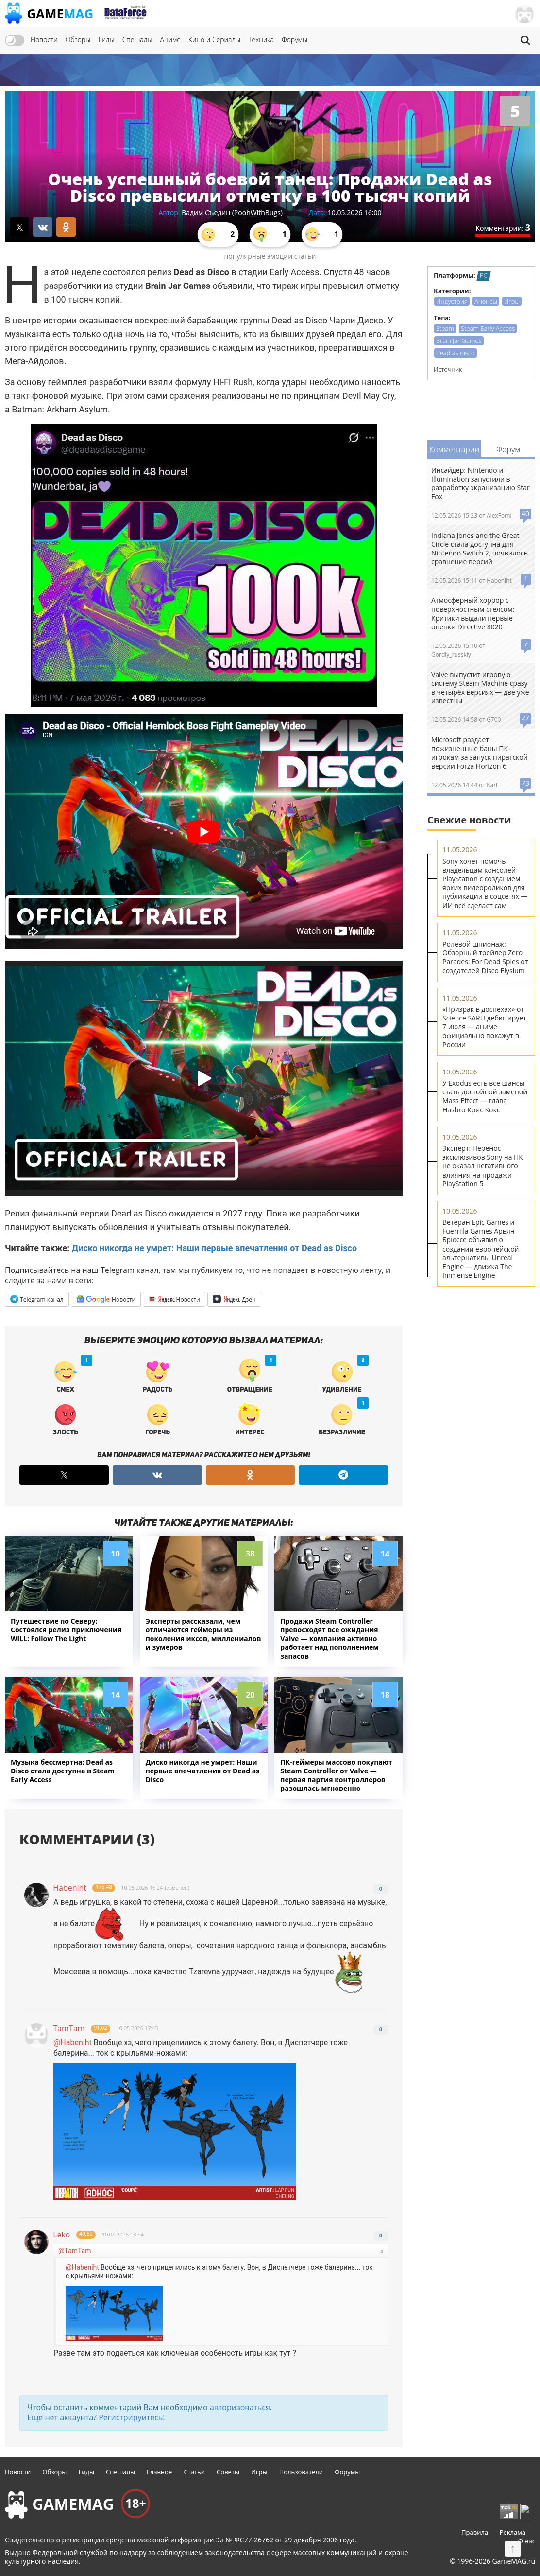Open Яндекс Дзен subscribe button
Viewport: 540px width, 2576px height.
point(235,1299)
